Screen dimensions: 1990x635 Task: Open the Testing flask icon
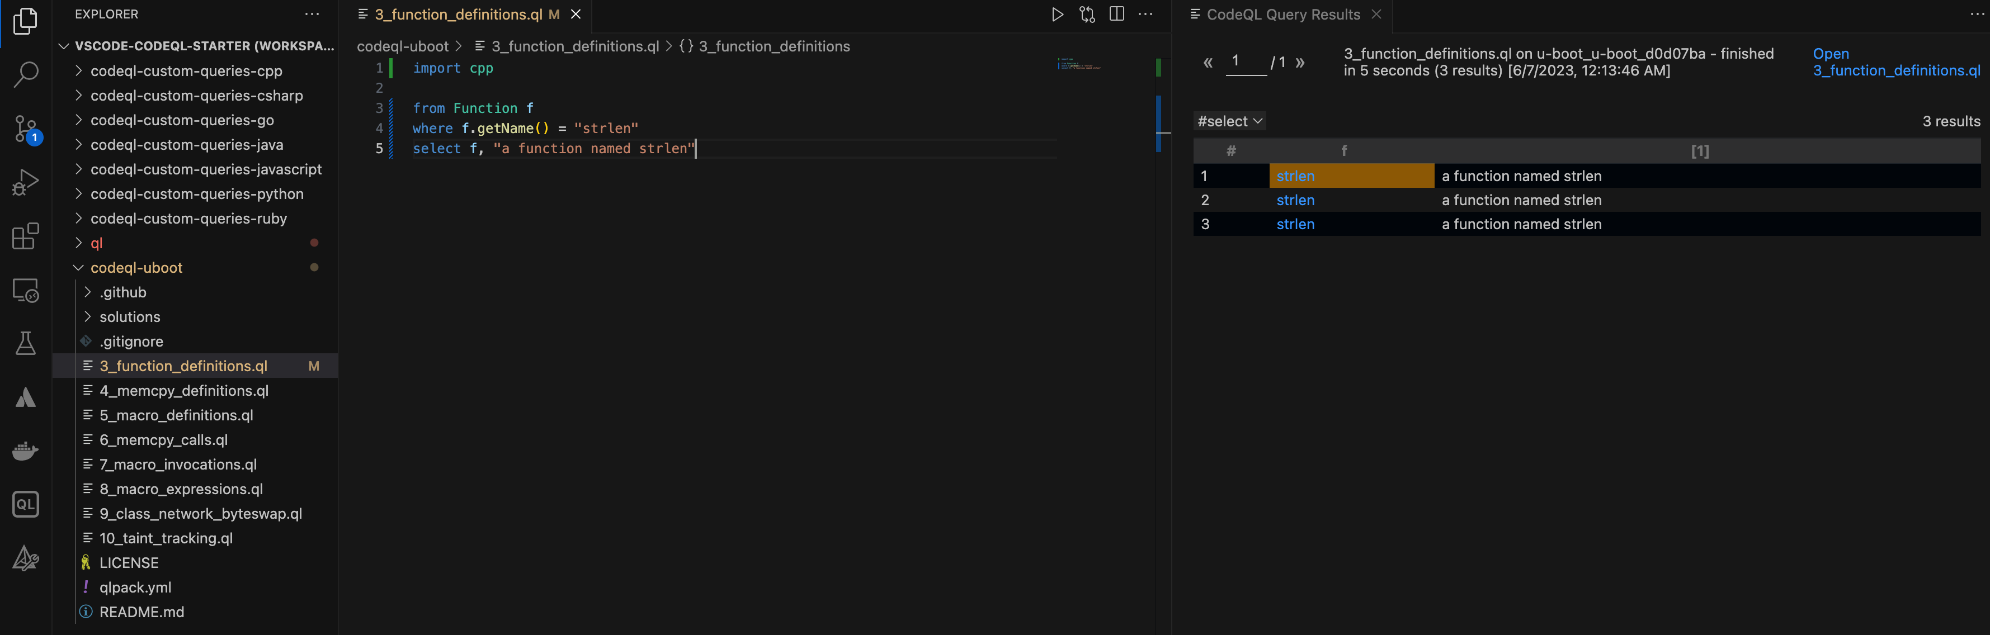(x=26, y=343)
